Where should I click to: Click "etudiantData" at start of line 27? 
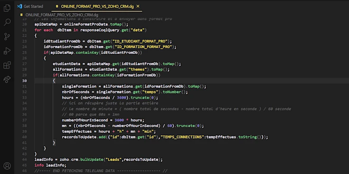click(66, 64)
